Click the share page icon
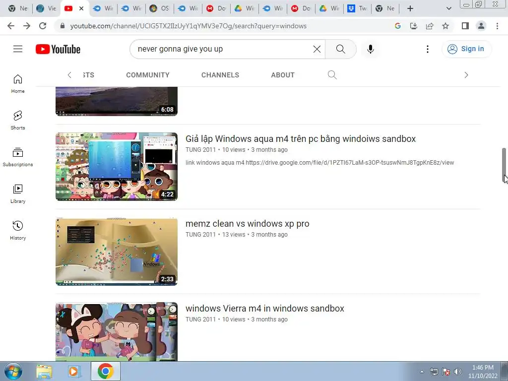 point(430,26)
